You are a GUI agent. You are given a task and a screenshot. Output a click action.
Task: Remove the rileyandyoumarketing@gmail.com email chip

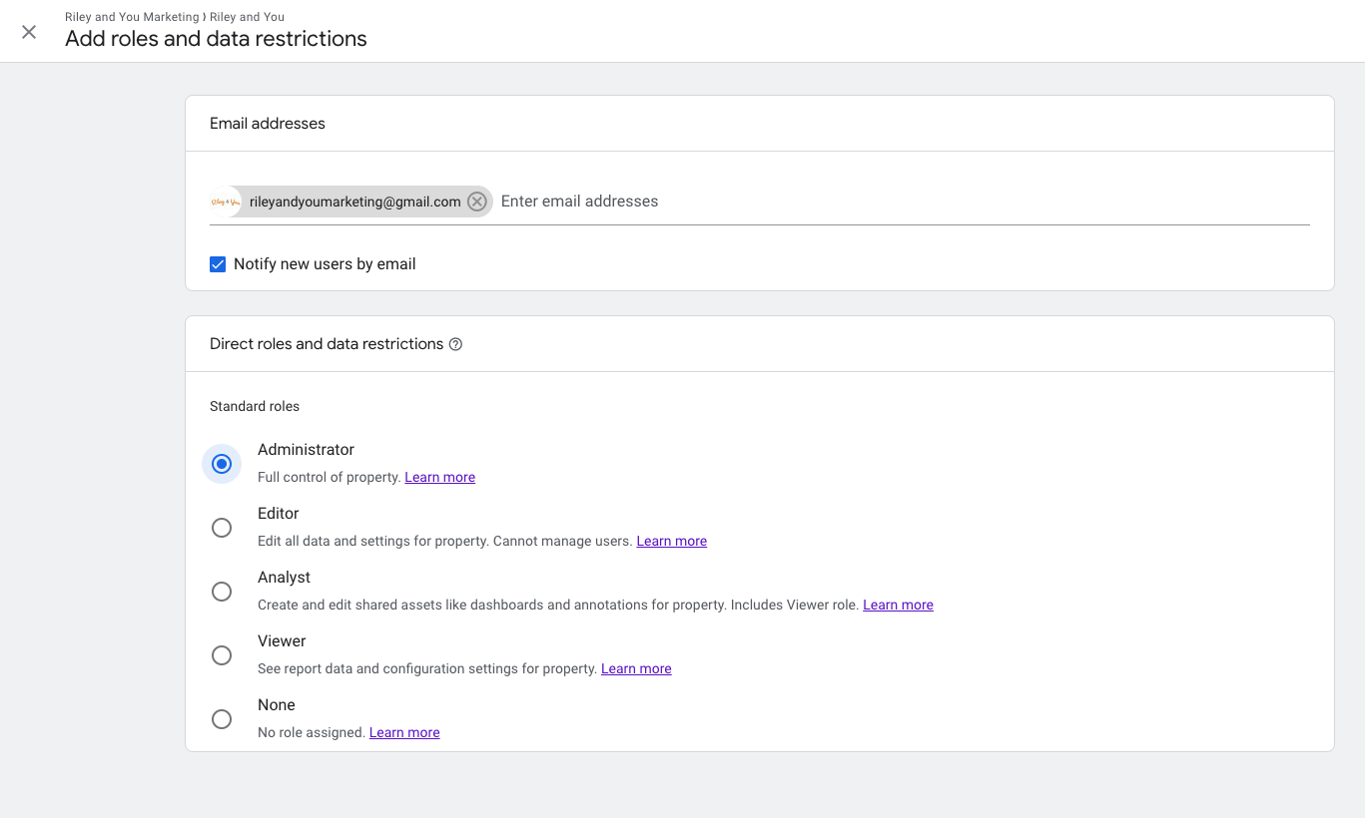(x=477, y=202)
